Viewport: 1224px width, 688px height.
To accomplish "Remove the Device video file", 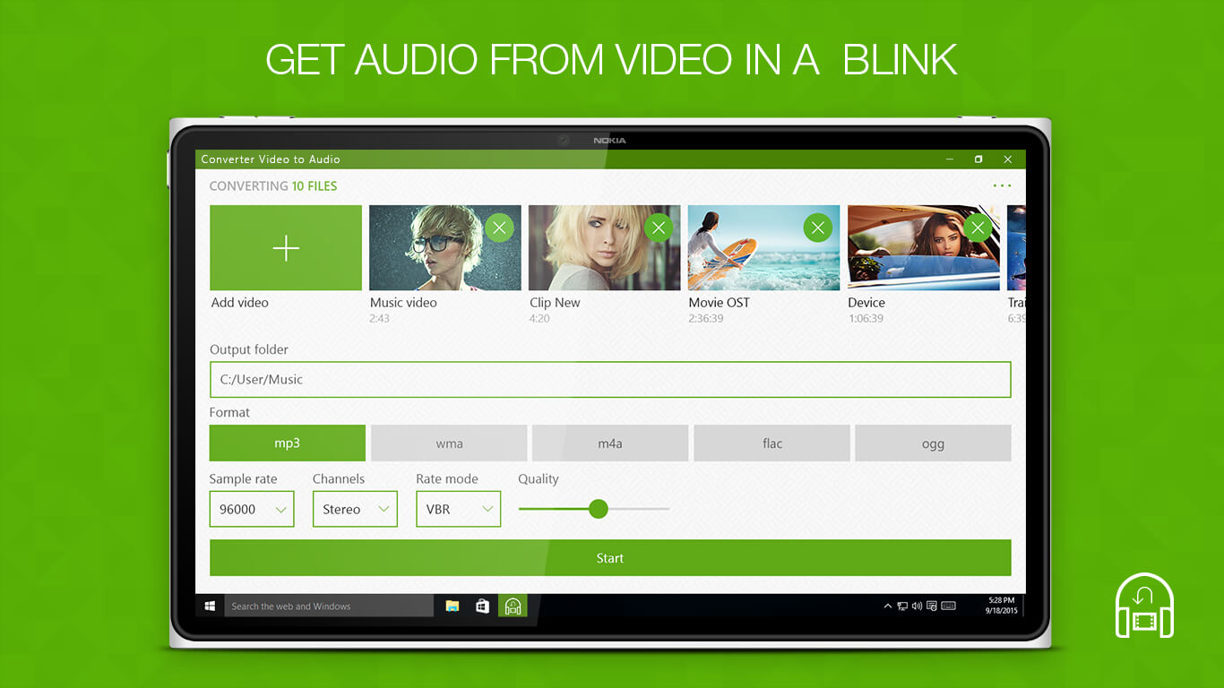I will pyautogui.click(x=978, y=228).
